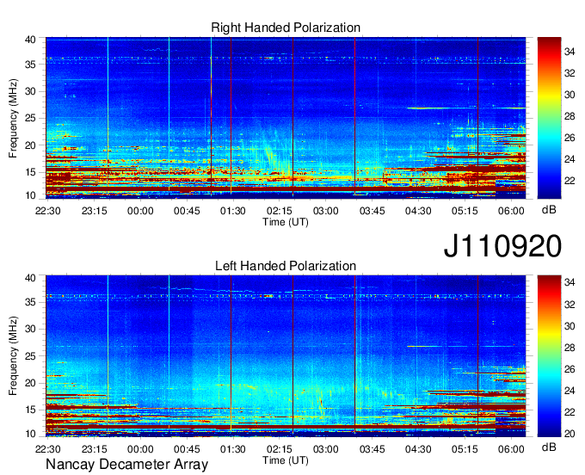The image size is (585, 475).
Task: Click the '30' value on Left Handed colorbar
Action: (570, 326)
